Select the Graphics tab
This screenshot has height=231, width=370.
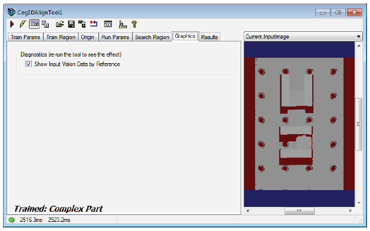(x=185, y=36)
